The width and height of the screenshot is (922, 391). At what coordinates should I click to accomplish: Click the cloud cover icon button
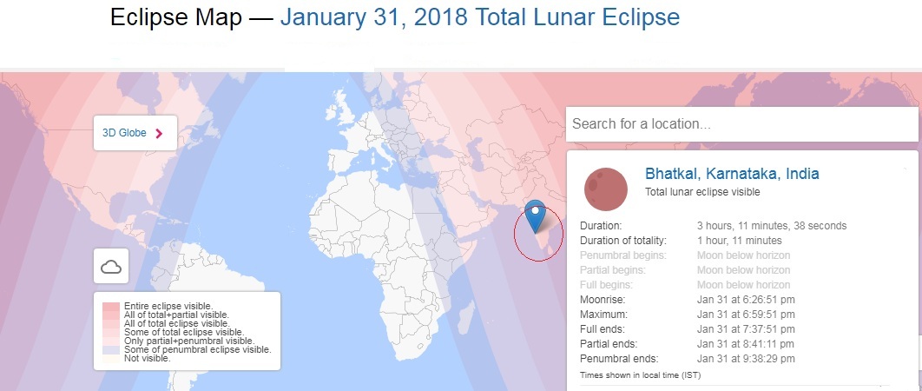tap(111, 266)
